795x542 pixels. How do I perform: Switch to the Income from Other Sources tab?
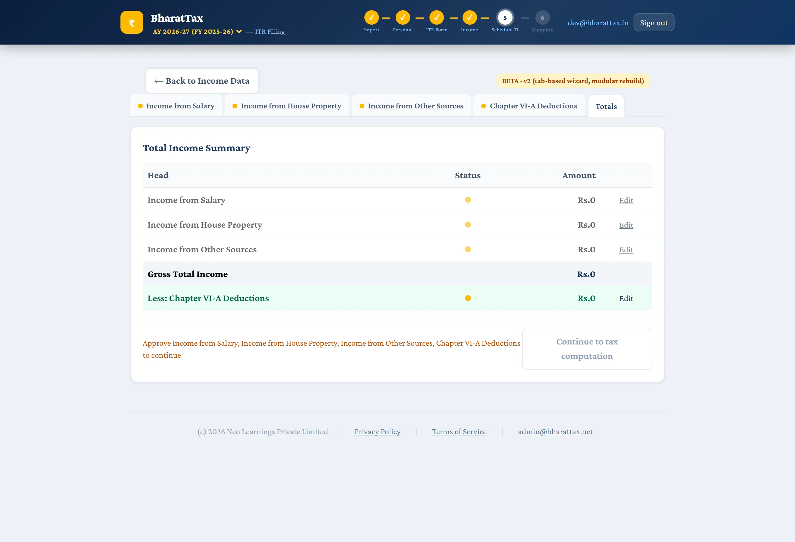coord(411,106)
